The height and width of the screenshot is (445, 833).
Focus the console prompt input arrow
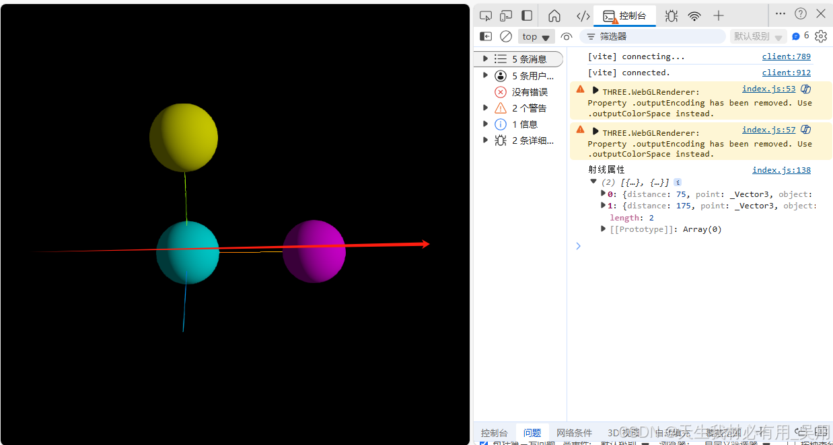pyautogui.click(x=577, y=246)
